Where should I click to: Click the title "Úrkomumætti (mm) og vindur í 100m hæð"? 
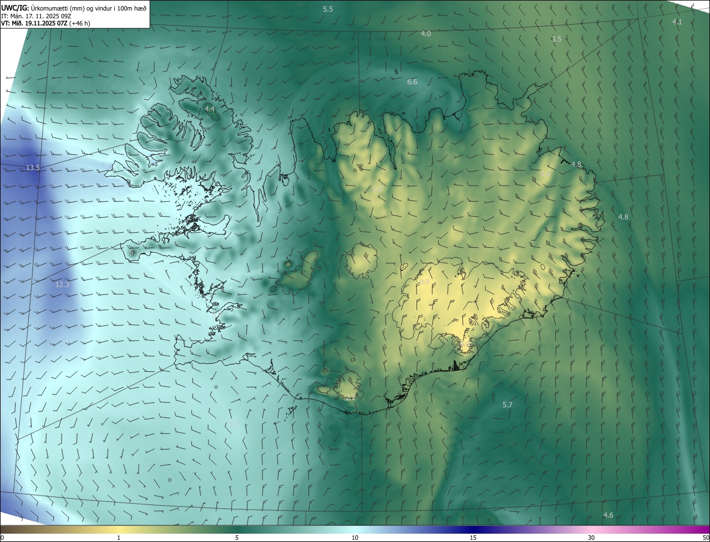[x=89, y=8]
